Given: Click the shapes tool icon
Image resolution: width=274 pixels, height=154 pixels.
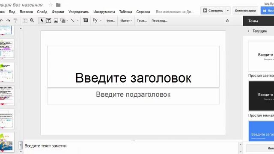Looking at the screenshot, I should coord(63,21).
